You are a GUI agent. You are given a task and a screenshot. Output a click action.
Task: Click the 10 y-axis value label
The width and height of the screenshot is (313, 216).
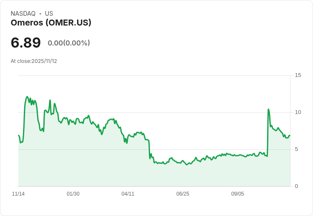point(298,112)
